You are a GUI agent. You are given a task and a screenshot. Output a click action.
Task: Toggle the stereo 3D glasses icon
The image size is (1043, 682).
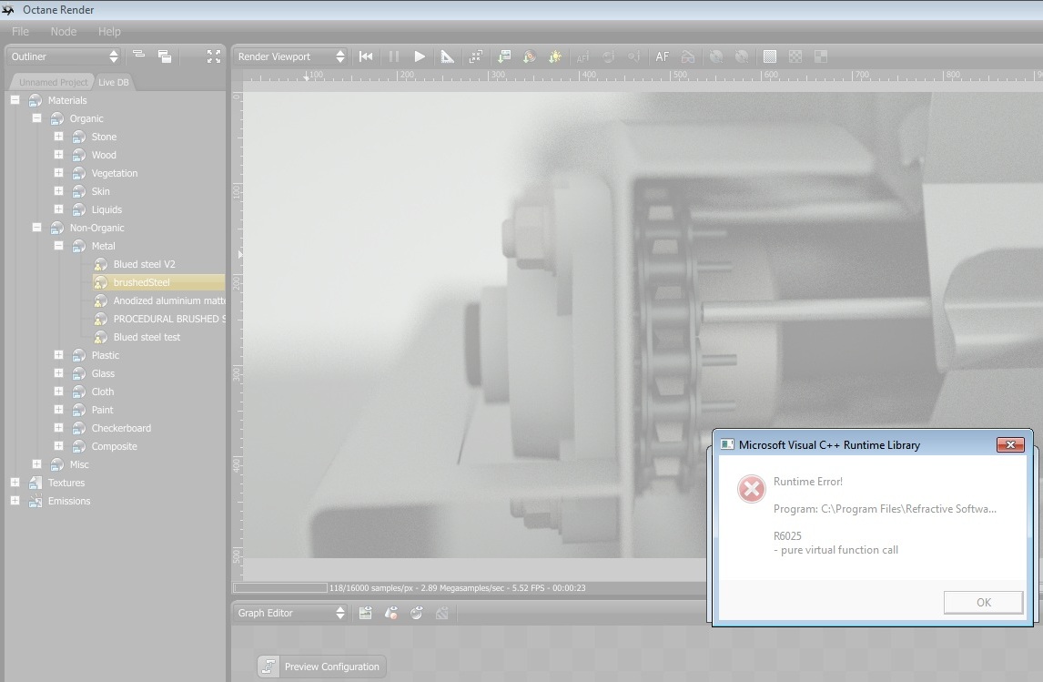688,56
